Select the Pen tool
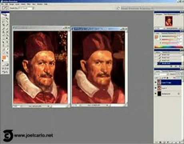The height and width of the screenshot is (144, 184). coord(4,45)
